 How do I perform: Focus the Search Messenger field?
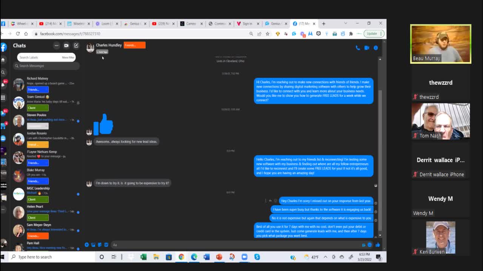[47, 66]
